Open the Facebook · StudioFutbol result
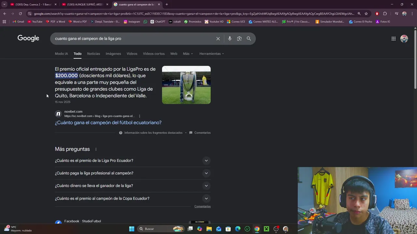The image size is (417, 234). pos(82,221)
